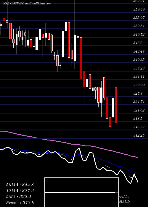Click inside the Live MACD indicator box
Screen dimensions: 148x207
point(81,192)
